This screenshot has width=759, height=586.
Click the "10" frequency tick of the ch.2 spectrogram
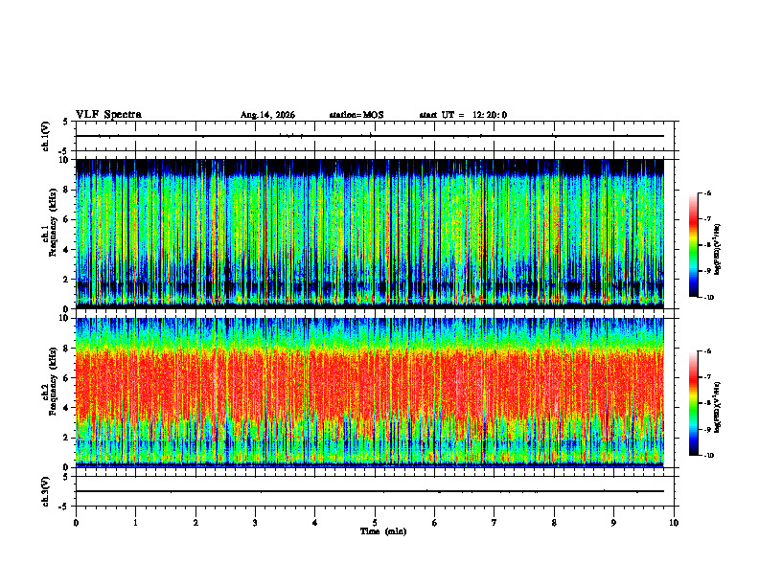[65, 318]
